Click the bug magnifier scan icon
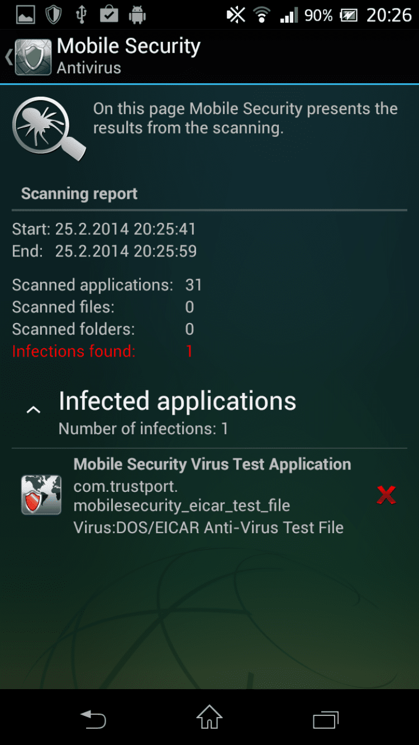Image resolution: width=419 pixels, height=745 pixels. click(x=49, y=128)
